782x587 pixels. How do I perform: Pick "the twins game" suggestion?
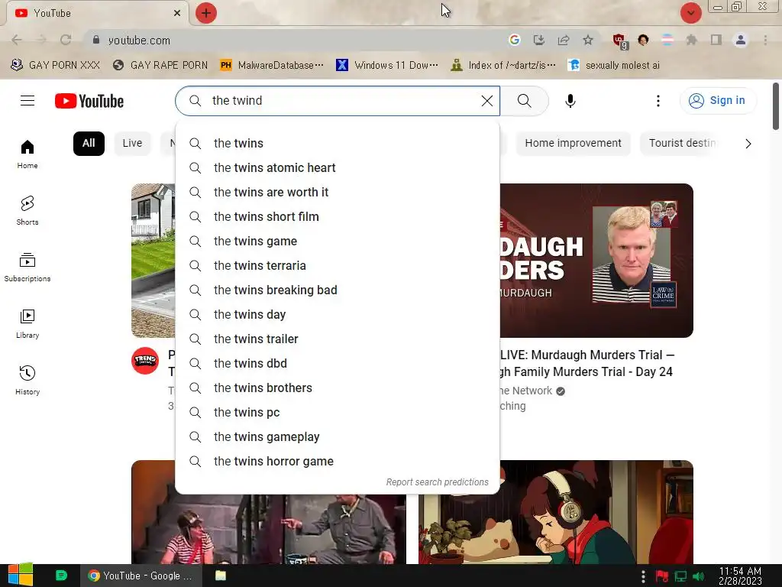pos(338,241)
